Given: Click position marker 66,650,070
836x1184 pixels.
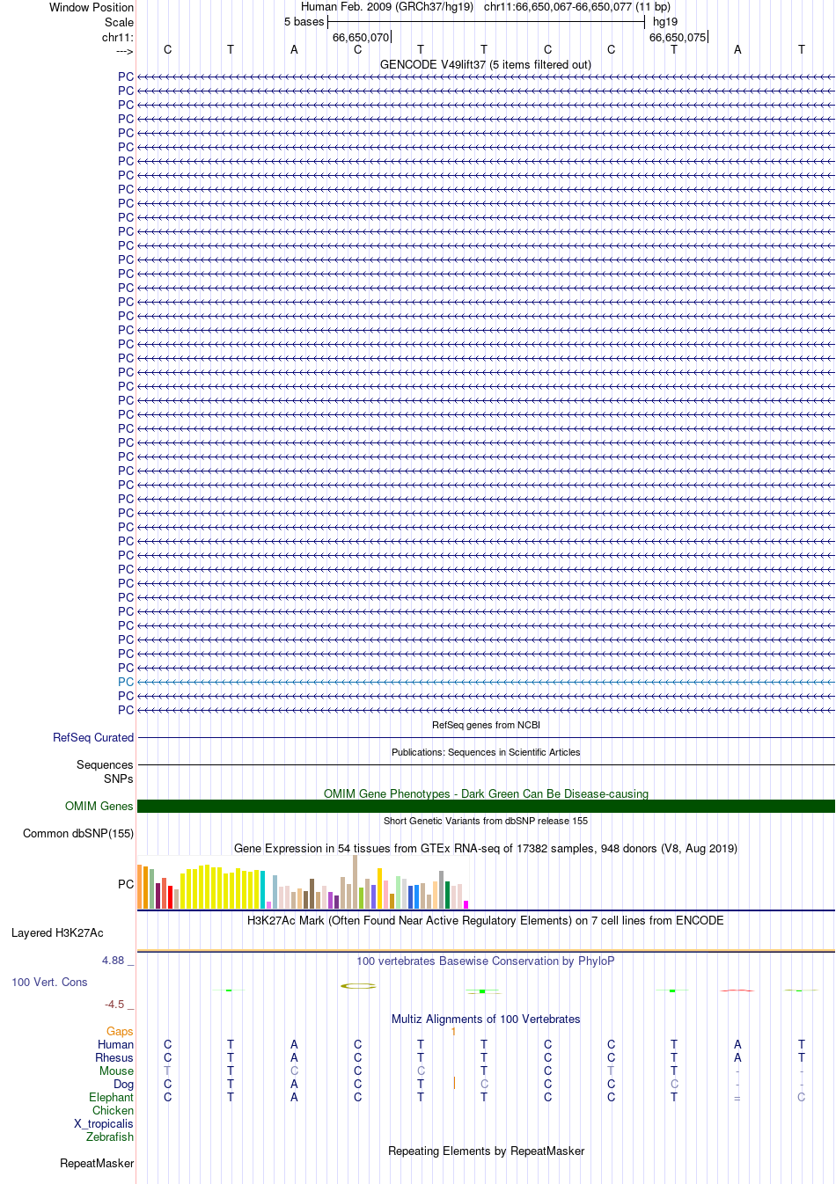Looking at the screenshot, I should tap(361, 37).
